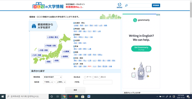This screenshot has height=99, width=192.
Task: Click the Get Grammarly button
Action: [x=141, y=49]
